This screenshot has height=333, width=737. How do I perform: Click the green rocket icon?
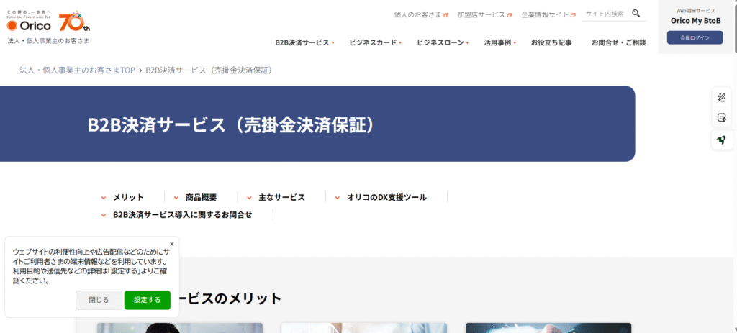[x=721, y=140]
